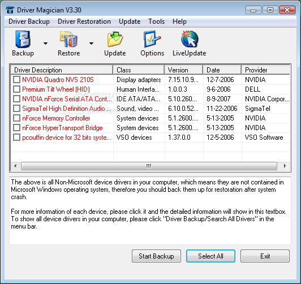
Task: Sort by the Date column header
Action: [222, 70]
